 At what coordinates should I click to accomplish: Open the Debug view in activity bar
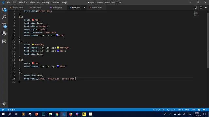(x=4, y=33)
